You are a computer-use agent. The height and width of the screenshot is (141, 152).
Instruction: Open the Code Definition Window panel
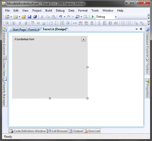(27, 131)
